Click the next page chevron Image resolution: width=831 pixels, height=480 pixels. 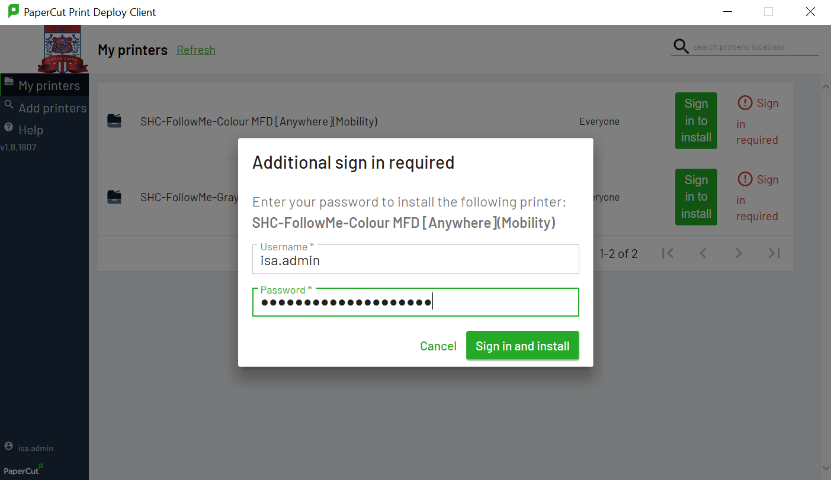point(738,253)
